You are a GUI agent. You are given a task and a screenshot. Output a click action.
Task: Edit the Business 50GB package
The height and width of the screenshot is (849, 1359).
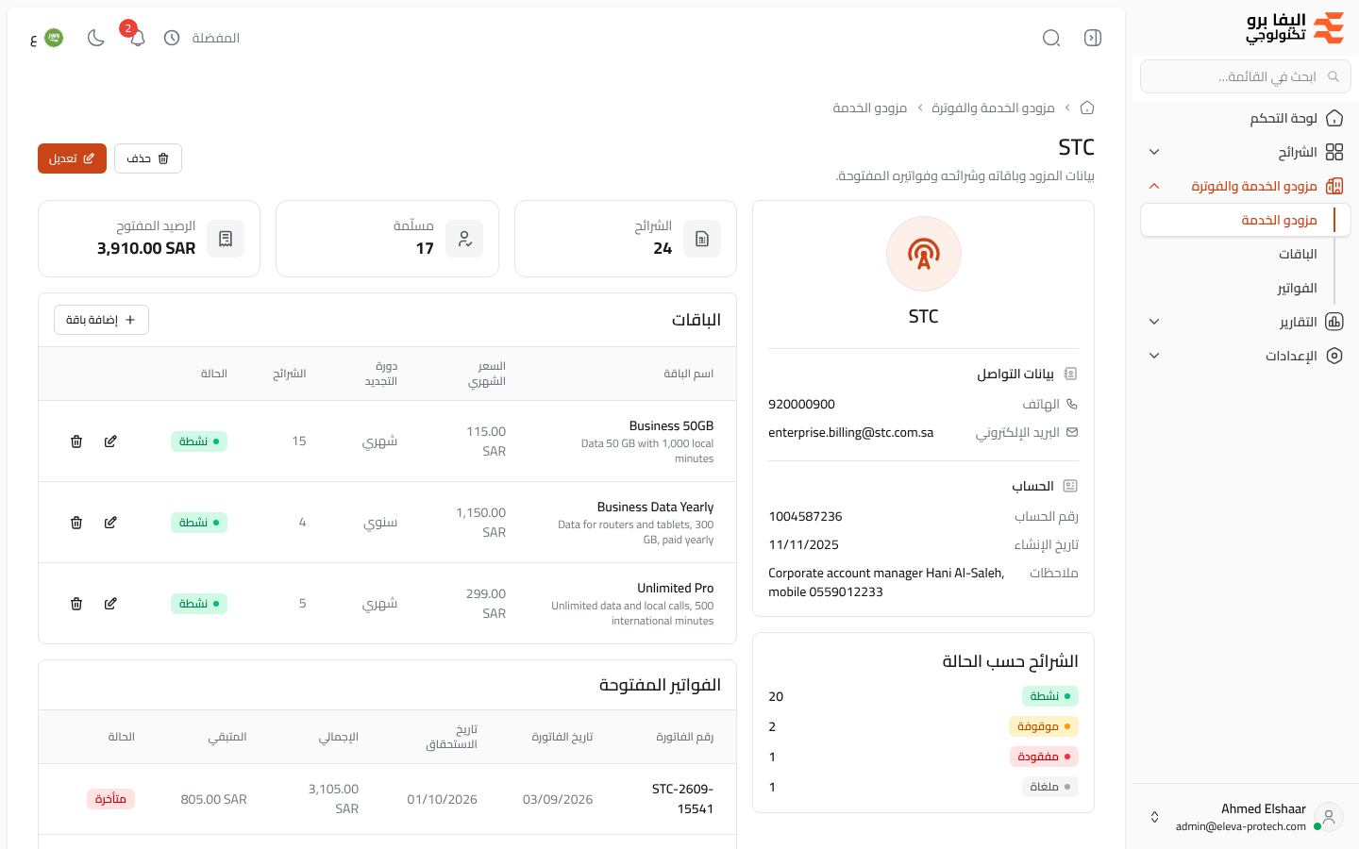(x=110, y=441)
